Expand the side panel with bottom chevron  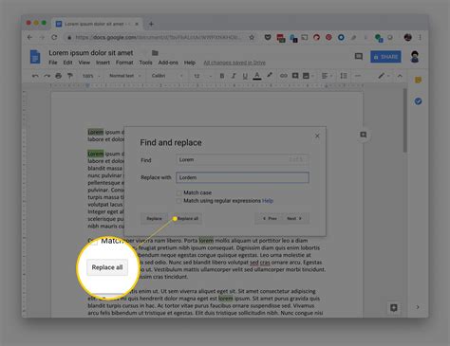point(418,307)
